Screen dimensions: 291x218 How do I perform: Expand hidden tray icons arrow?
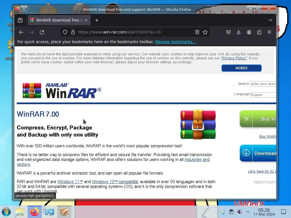[248, 212]
